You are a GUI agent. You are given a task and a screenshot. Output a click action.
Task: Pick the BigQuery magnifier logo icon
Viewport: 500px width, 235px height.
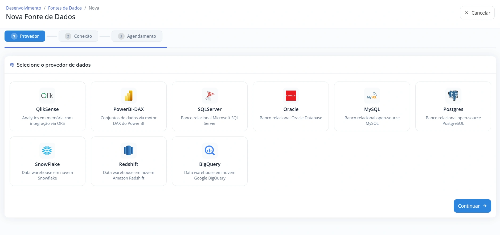click(x=210, y=151)
